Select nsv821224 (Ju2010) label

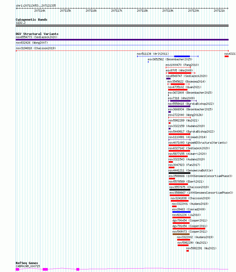pyautogui.click(x=186, y=215)
